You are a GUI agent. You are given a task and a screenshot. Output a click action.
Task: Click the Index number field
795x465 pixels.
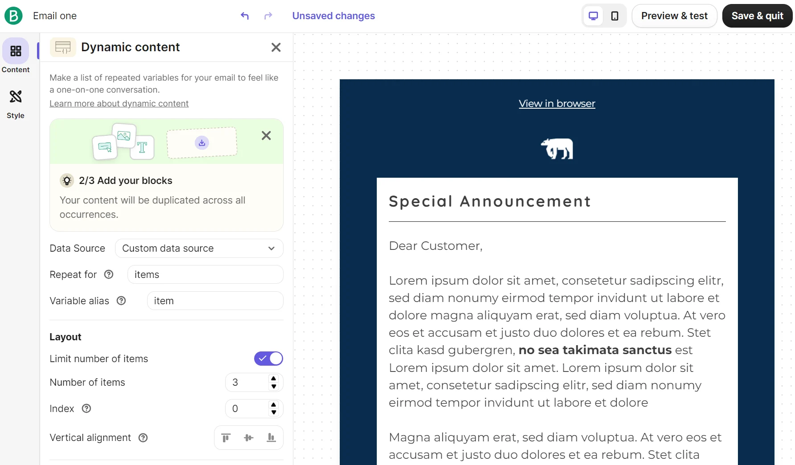254,408
